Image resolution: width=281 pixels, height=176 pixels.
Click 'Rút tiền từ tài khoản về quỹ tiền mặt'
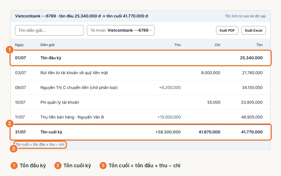(74, 73)
